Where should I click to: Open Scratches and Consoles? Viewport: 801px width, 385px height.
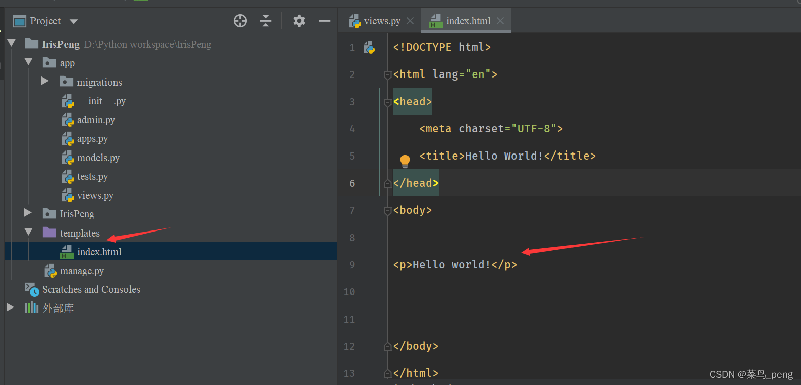(91, 289)
